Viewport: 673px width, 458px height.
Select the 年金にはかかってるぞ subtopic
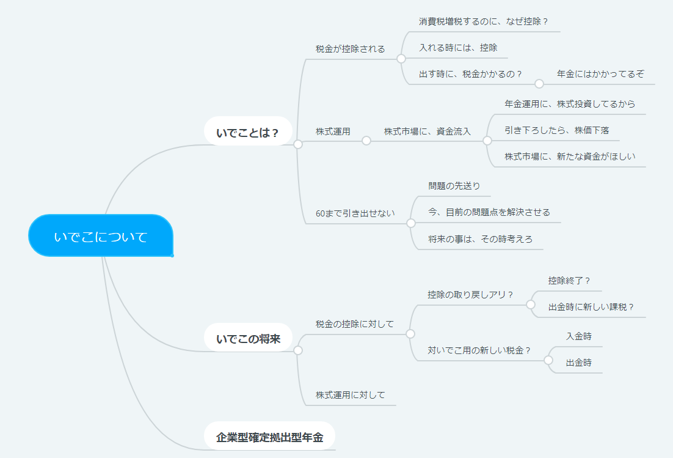pyautogui.click(x=600, y=74)
